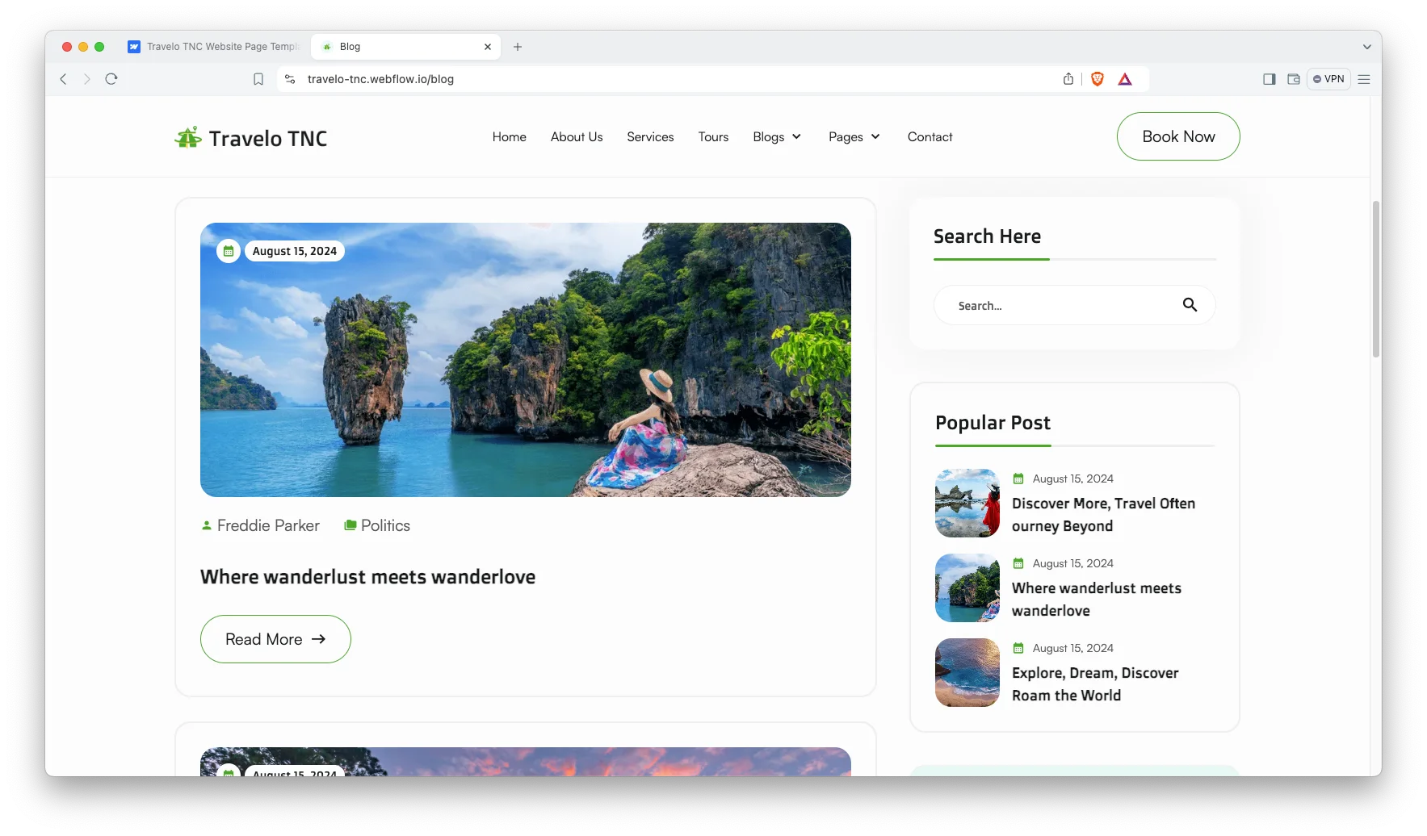
Task: Click calendar icon of Discover More post
Action: click(1018, 479)
